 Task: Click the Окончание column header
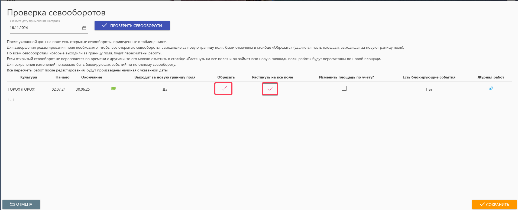tap(92, 77)
